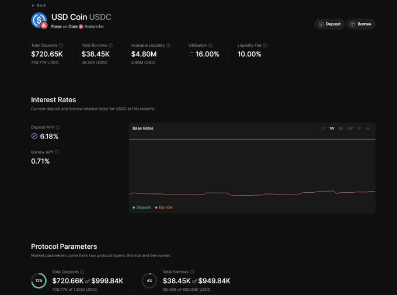Show info for Protocol Parameters Total Borrows
The height and width of the screenshot is (295, 397).
tap(192, 272)
